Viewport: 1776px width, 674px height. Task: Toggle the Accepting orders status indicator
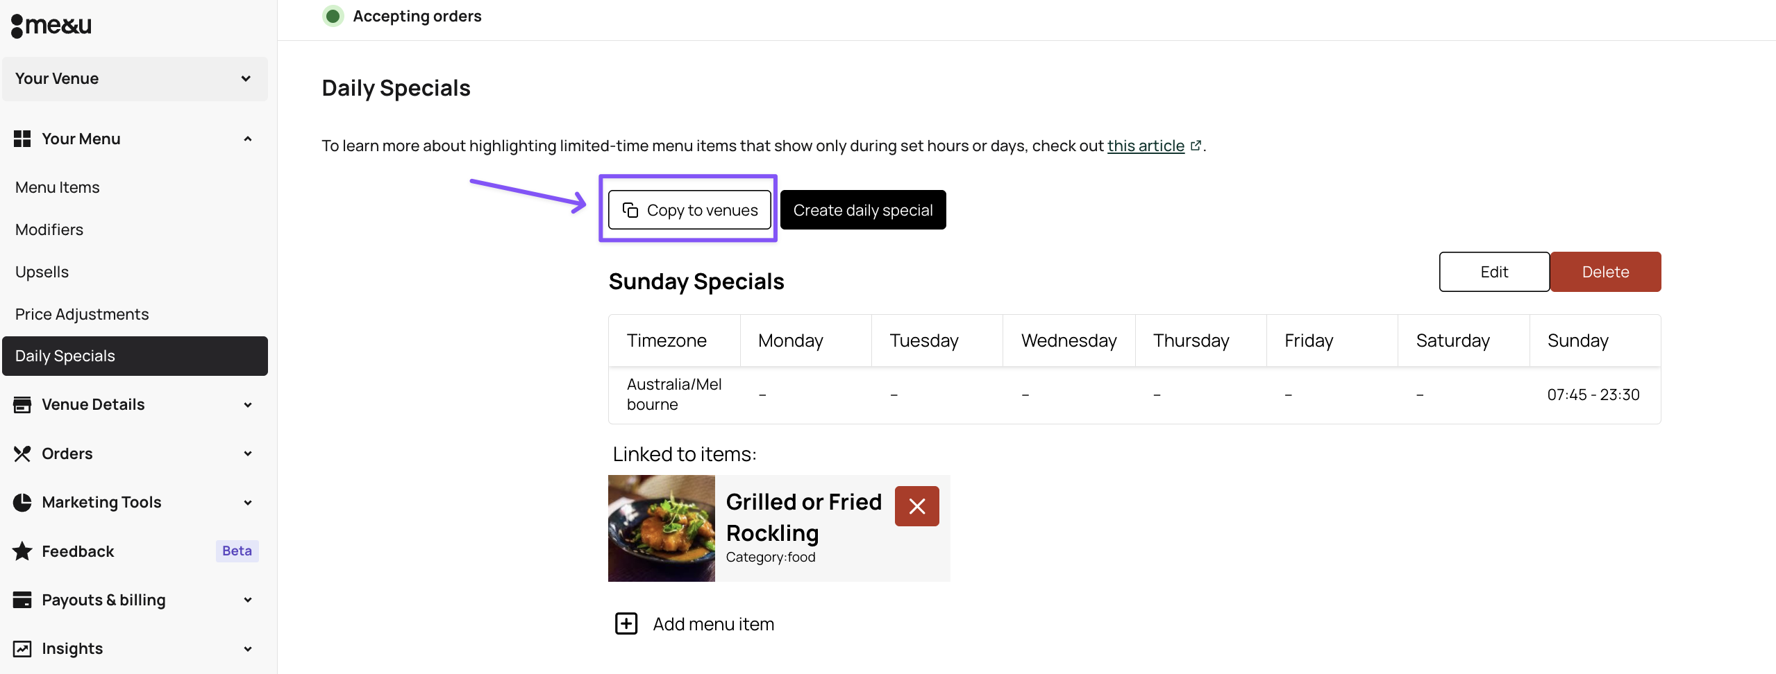[x=333, y=15]
